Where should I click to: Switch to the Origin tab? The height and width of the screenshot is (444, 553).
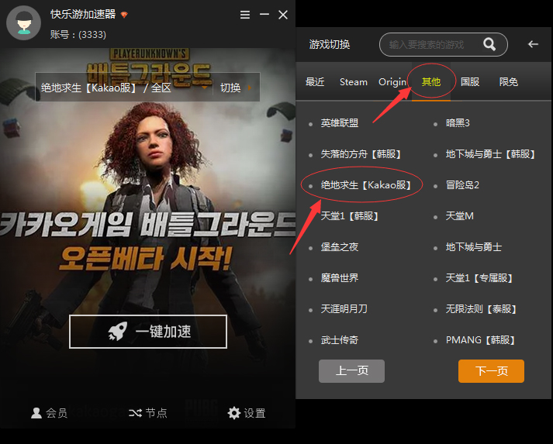(392, 82)
